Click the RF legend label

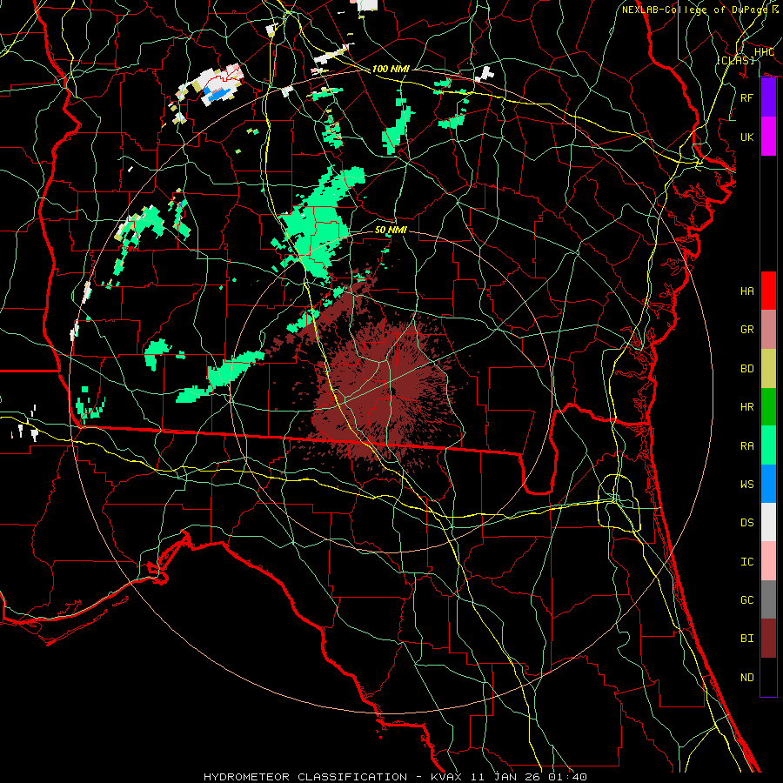[x=747, y=97]
